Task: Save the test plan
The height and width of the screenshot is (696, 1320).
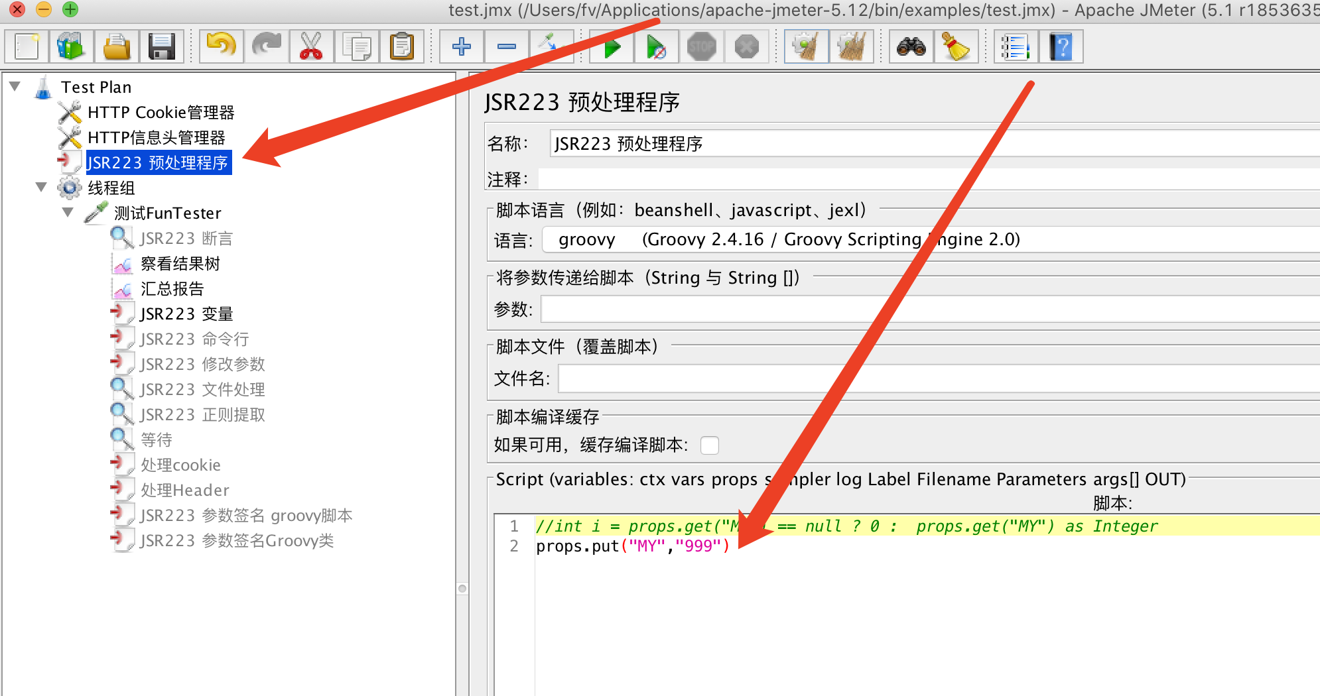Action: click(x=162, y=47)
